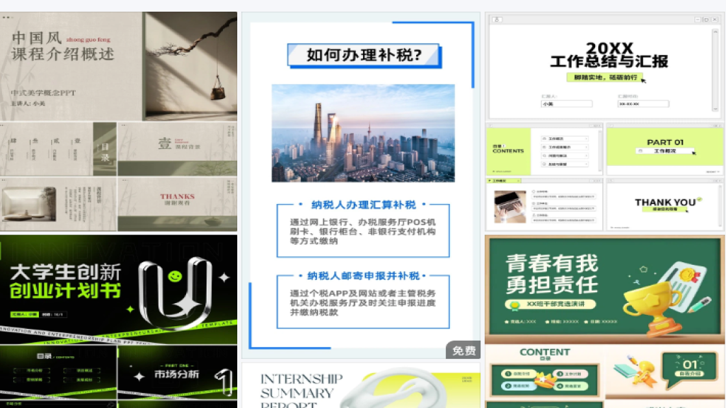
Task: Open the 01 自我介绍 speech-bubble slide preview
Action: click(665, 372)
